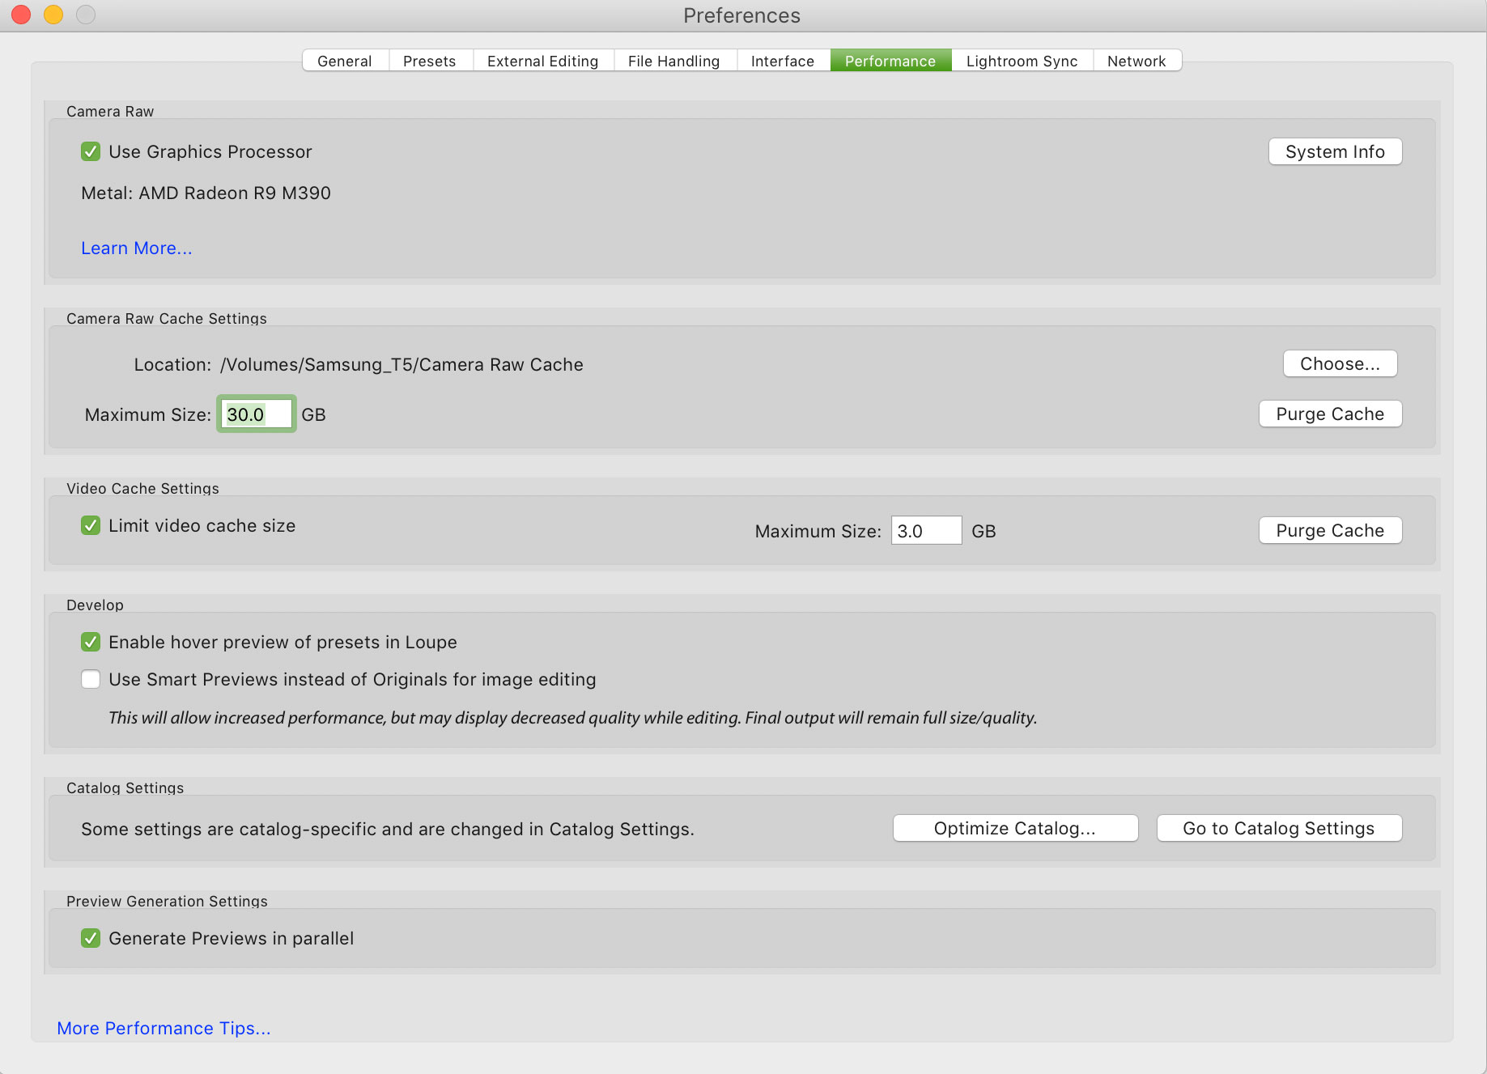This screenshot has height=1074, width=1487.
Task: Click the System Info button
Action: pos(1335,151)
